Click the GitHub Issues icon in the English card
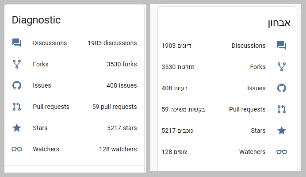 tap(17, 85)
